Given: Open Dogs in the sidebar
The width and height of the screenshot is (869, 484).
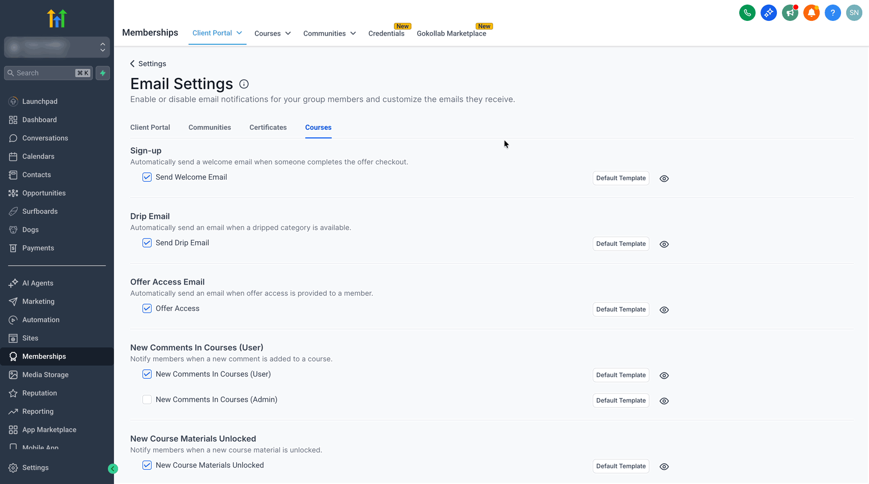Looking at the screenshot, I should [57, 230].
